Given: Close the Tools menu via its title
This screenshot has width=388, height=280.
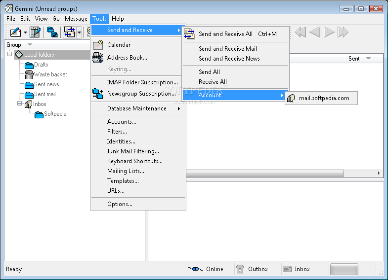Looking at the screenshot, I should point(99,19).
